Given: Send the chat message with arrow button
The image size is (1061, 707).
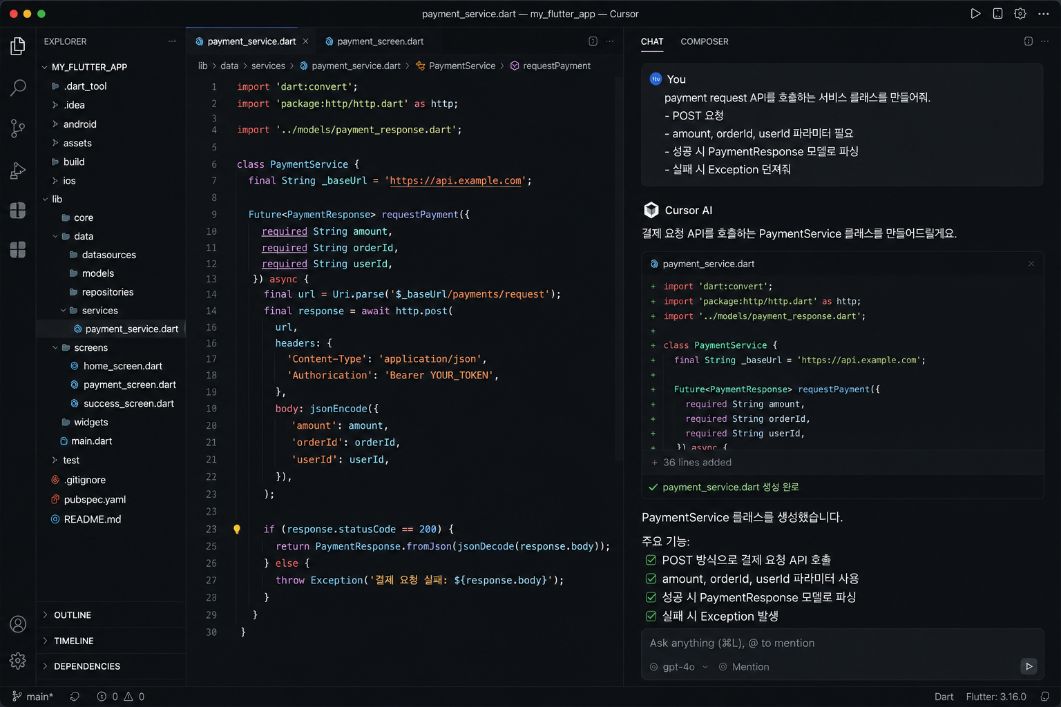Looking at the screenshot, I should coord(1029,666).
